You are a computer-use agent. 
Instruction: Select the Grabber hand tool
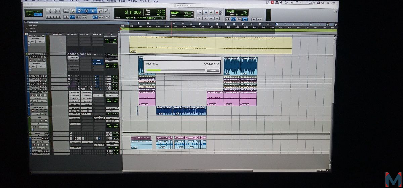point(93,11)
